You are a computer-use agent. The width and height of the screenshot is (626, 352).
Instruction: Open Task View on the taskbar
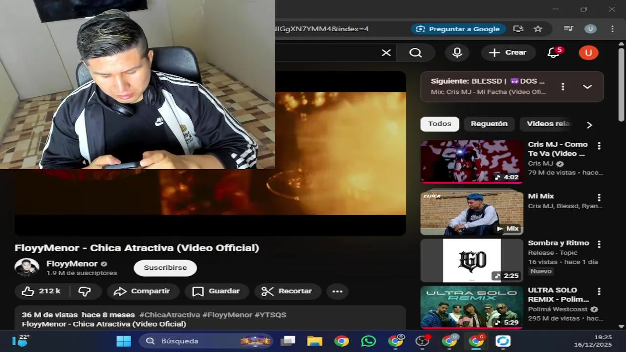pos(288,341)
